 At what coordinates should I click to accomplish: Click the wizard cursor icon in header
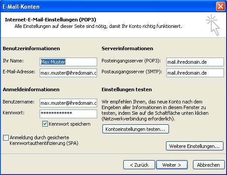coord(213,25)
